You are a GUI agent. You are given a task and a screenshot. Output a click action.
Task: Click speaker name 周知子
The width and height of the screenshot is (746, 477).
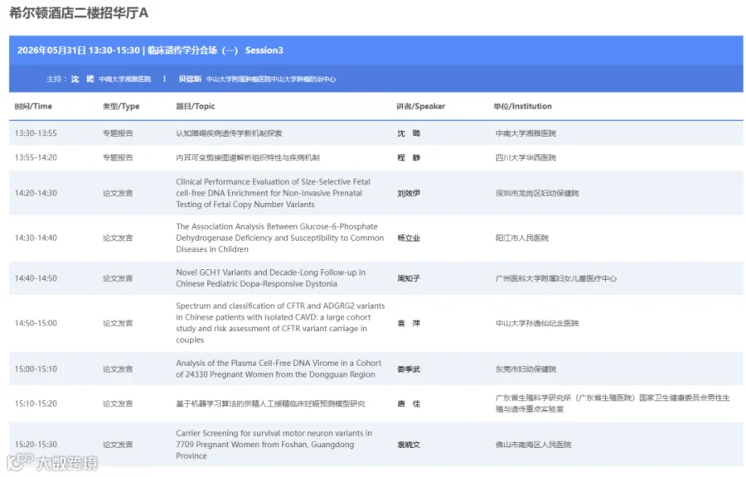coord(409,278)
